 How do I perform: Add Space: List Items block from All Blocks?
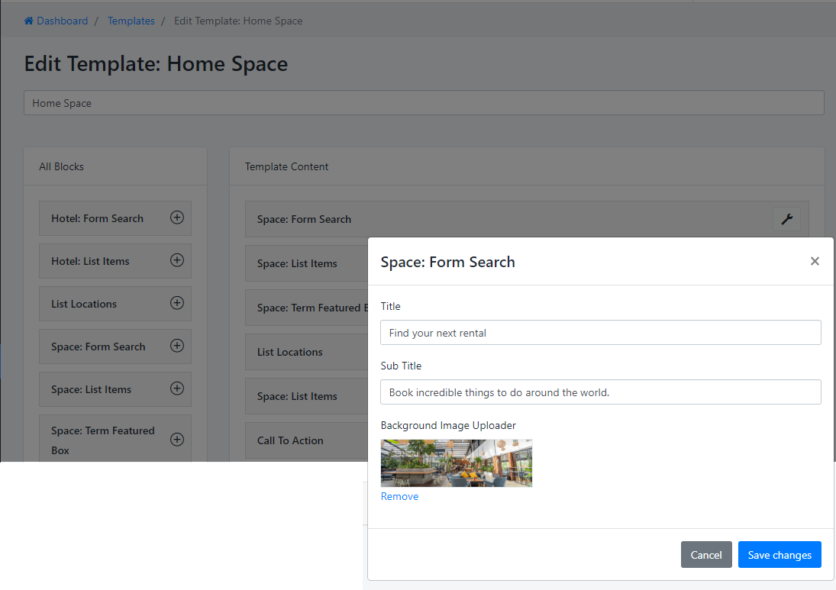(176, 388)
